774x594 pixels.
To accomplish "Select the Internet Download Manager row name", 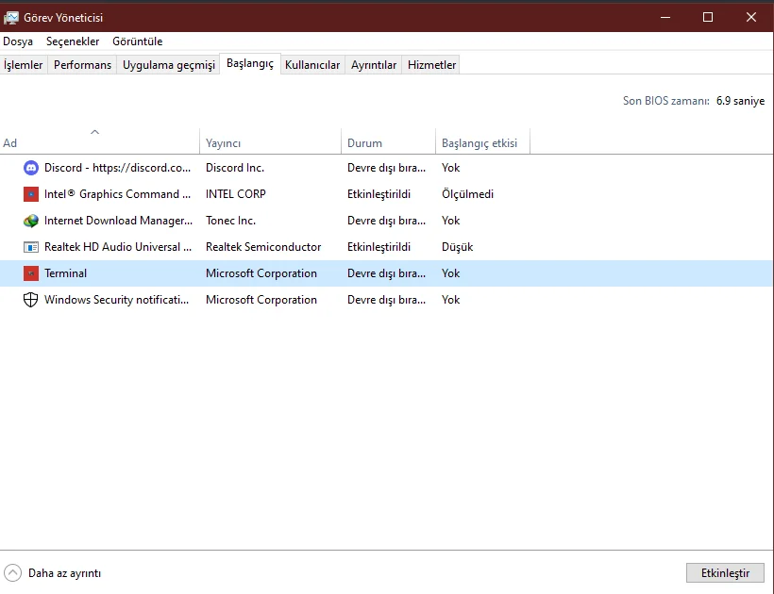I will pos(119,221).
